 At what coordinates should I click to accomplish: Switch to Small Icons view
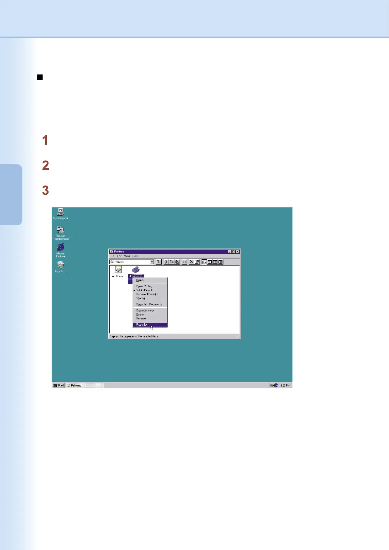(x=210, y=262)
